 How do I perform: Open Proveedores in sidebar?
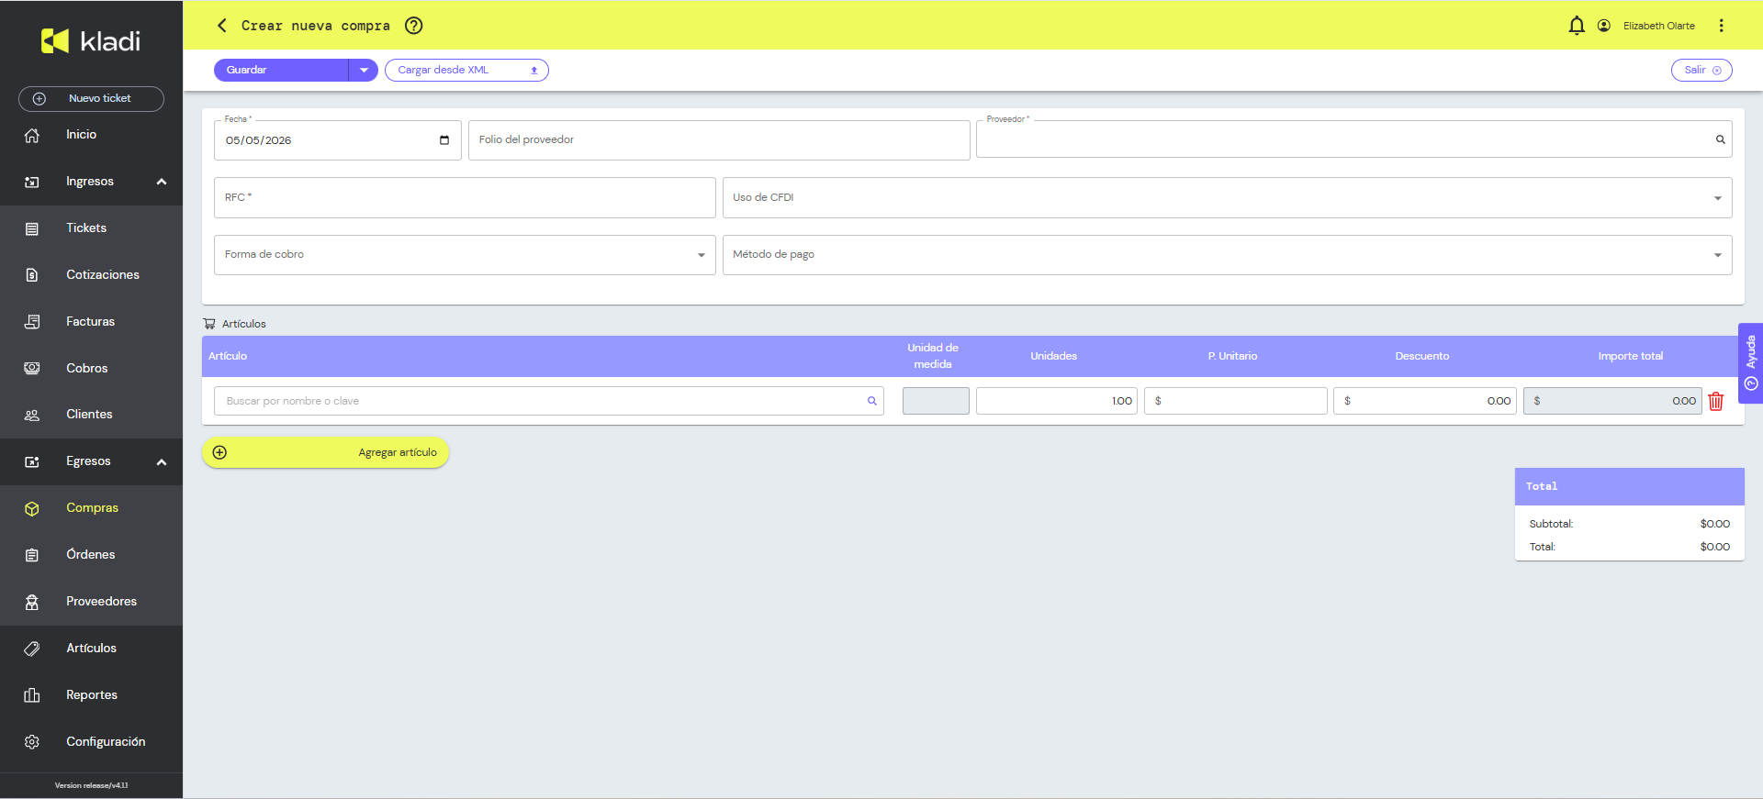point(101,602)
